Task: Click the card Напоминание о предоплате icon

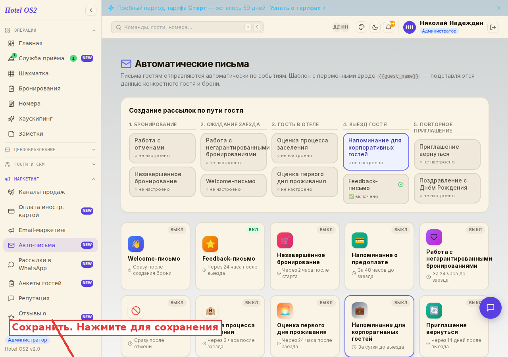Action: [x=360, y=240]
